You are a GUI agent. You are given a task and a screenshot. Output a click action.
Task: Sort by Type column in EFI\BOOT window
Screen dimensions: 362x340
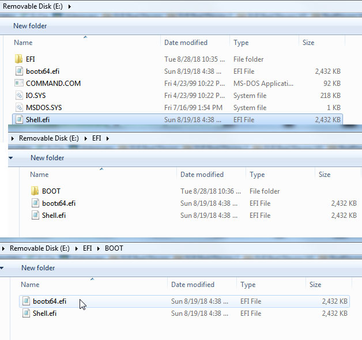pyautogui.click(x=248, y=284)
